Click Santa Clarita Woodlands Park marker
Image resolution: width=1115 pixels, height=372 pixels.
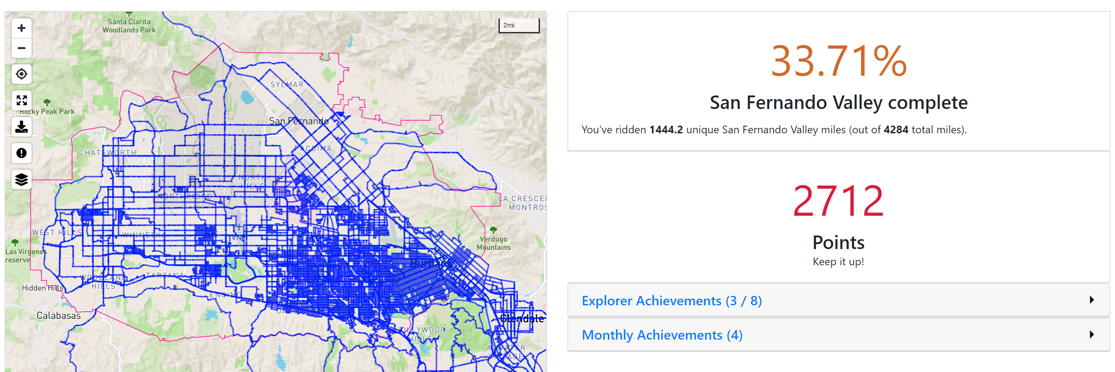pos(129,14)
